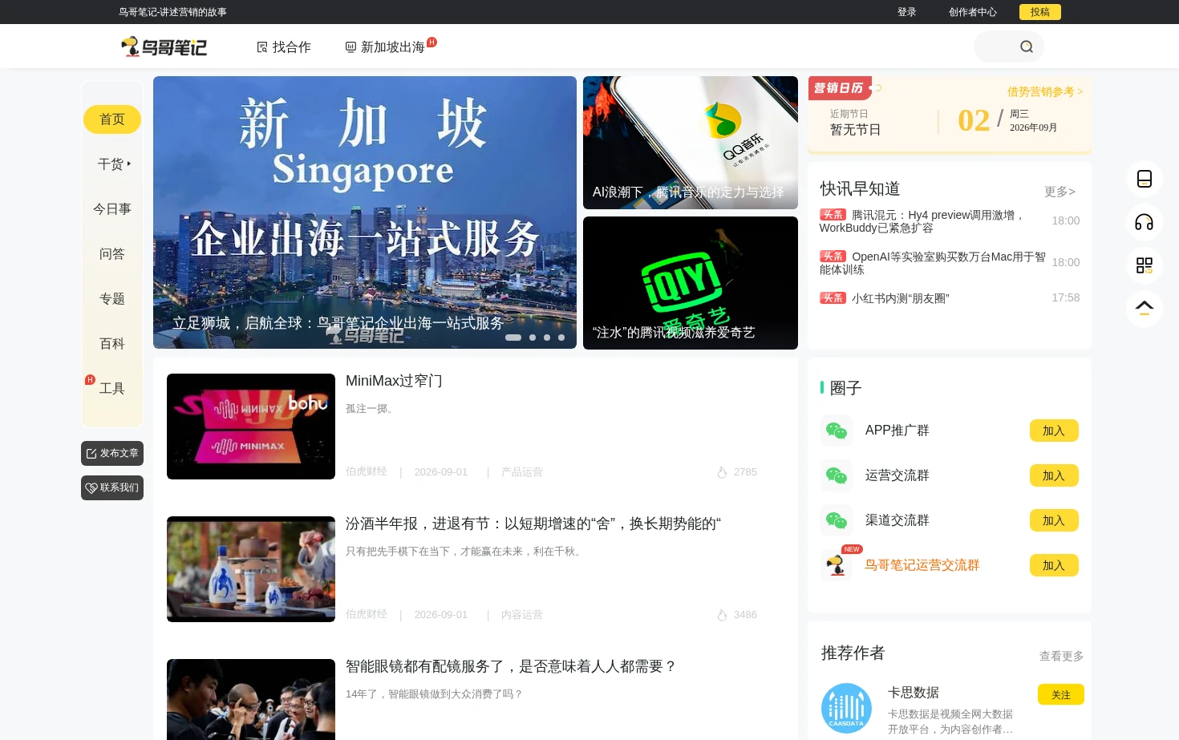Click 登录 in top bar
This screenshot has width=1179, height=740.
pyautogui.click(x=907, y=12)
